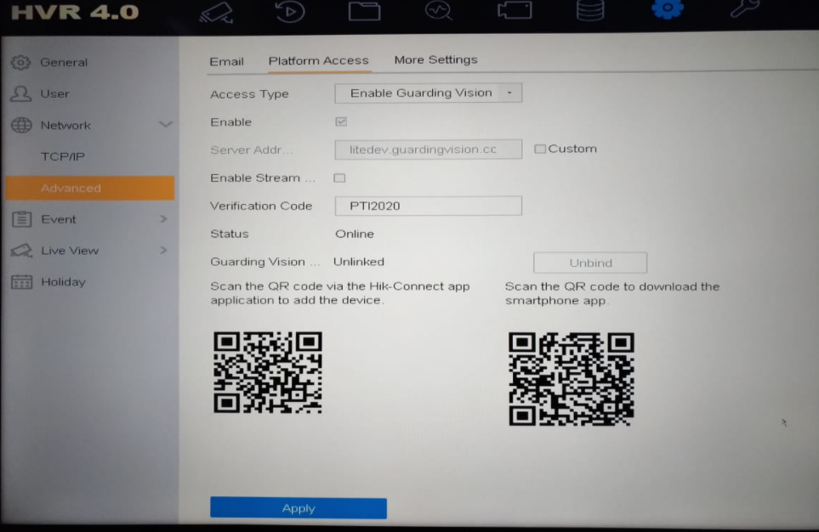819x532 pixels.
Task: Switch to the Email tab
Action: click(x=226, y=61)
